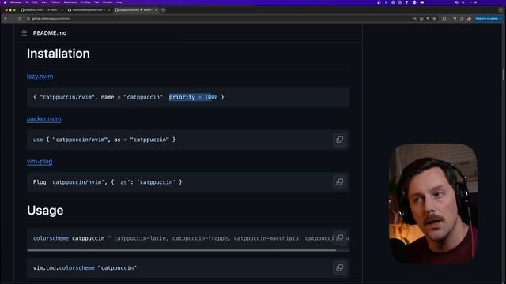Expand the tab search dropdown arrow
Viewport: 506px width, 284px height.
coord(500,10)
